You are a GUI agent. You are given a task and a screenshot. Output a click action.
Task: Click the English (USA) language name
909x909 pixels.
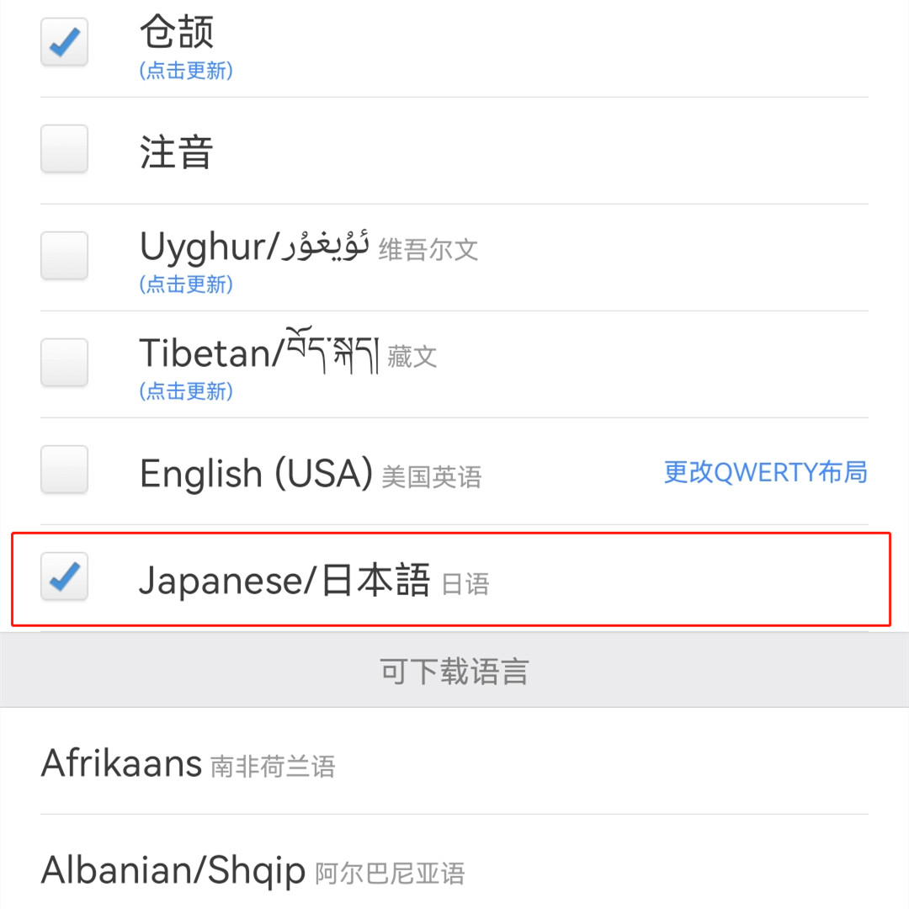click(256, 474)
